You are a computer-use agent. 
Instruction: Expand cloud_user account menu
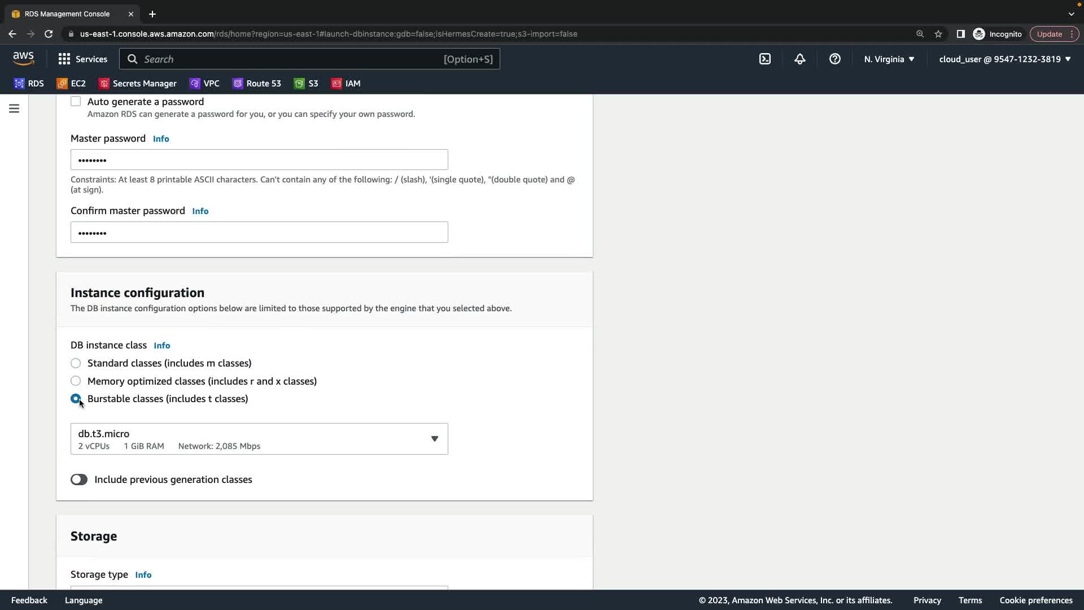1004,59
